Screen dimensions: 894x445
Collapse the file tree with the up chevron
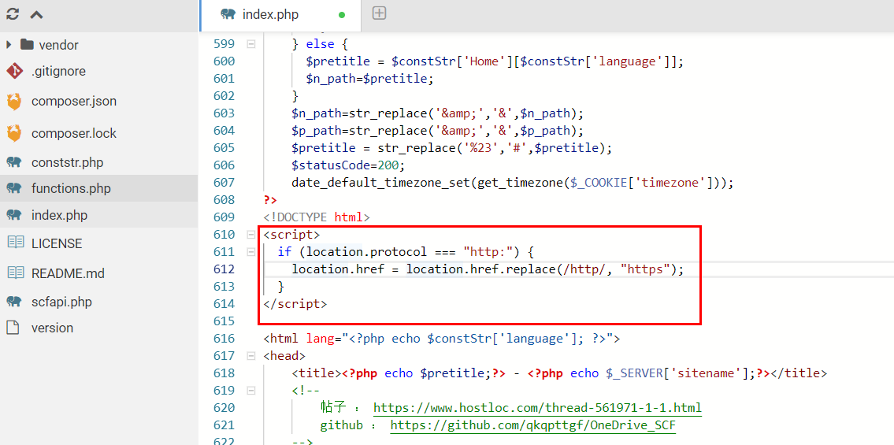point(36,14)
